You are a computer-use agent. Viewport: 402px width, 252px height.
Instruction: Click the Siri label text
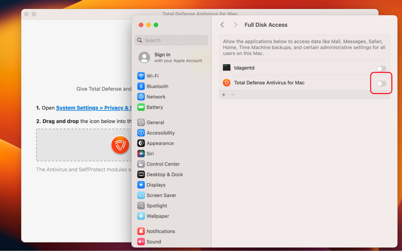(150, 154)
